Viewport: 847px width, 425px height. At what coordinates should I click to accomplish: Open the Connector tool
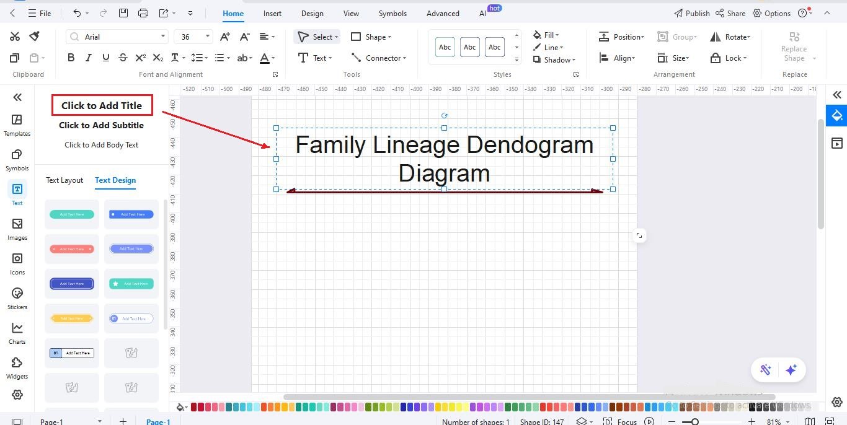tap(379, 58)
